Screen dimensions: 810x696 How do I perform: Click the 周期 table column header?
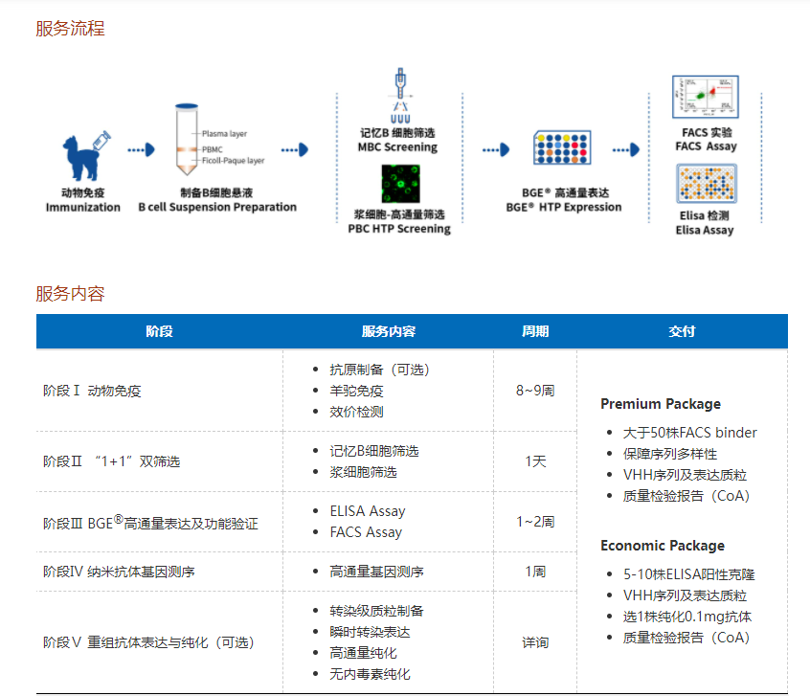[535, 332]
